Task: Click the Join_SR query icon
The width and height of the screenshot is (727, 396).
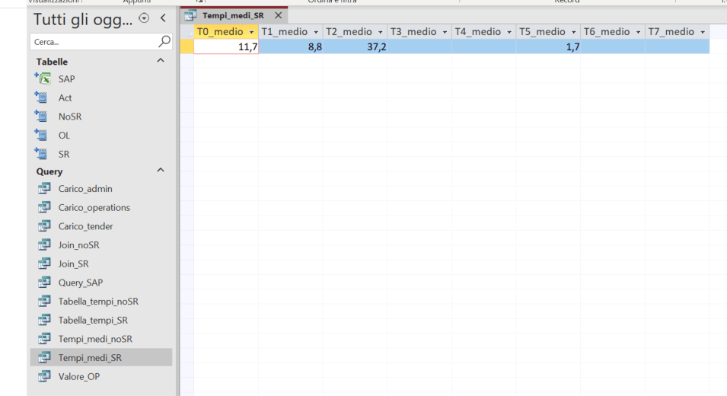Action: [44, 263]
